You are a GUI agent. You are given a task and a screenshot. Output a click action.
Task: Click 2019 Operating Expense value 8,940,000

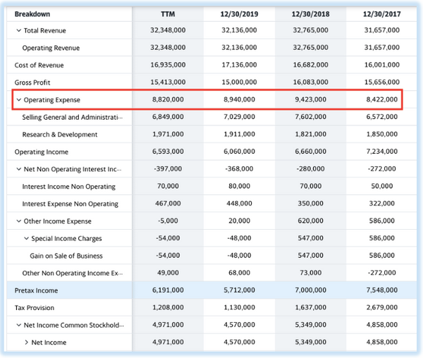pyautogui.click(x=239, y=99)
